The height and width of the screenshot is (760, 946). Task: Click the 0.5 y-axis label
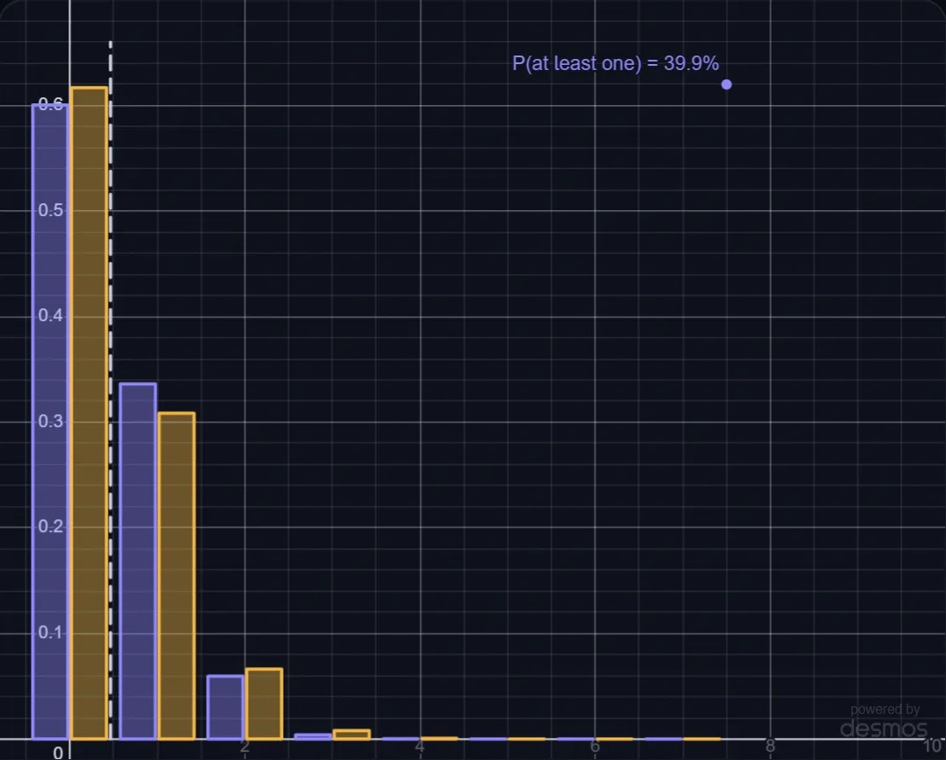[50, 210]
